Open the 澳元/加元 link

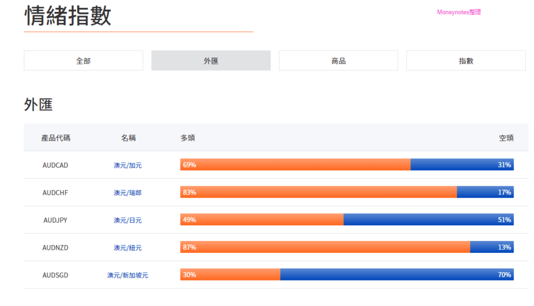[x=128, y=165]
